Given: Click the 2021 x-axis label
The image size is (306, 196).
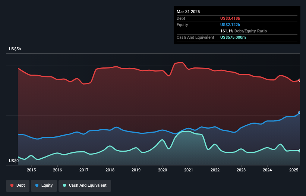Looking at the screenshot, I should point(189,170).
